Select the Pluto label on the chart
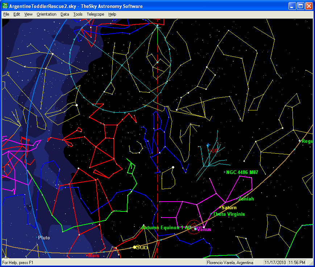This screenshot has width=315, height=267. 44,238
